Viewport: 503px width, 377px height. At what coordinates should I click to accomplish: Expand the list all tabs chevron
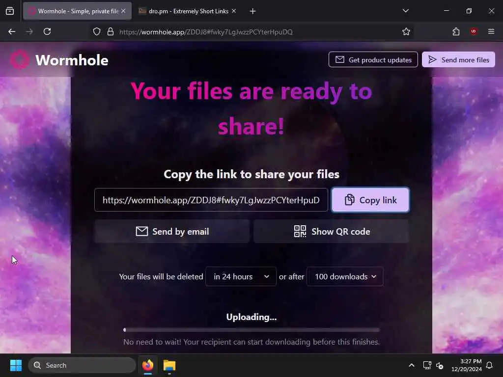click(405, 11)
